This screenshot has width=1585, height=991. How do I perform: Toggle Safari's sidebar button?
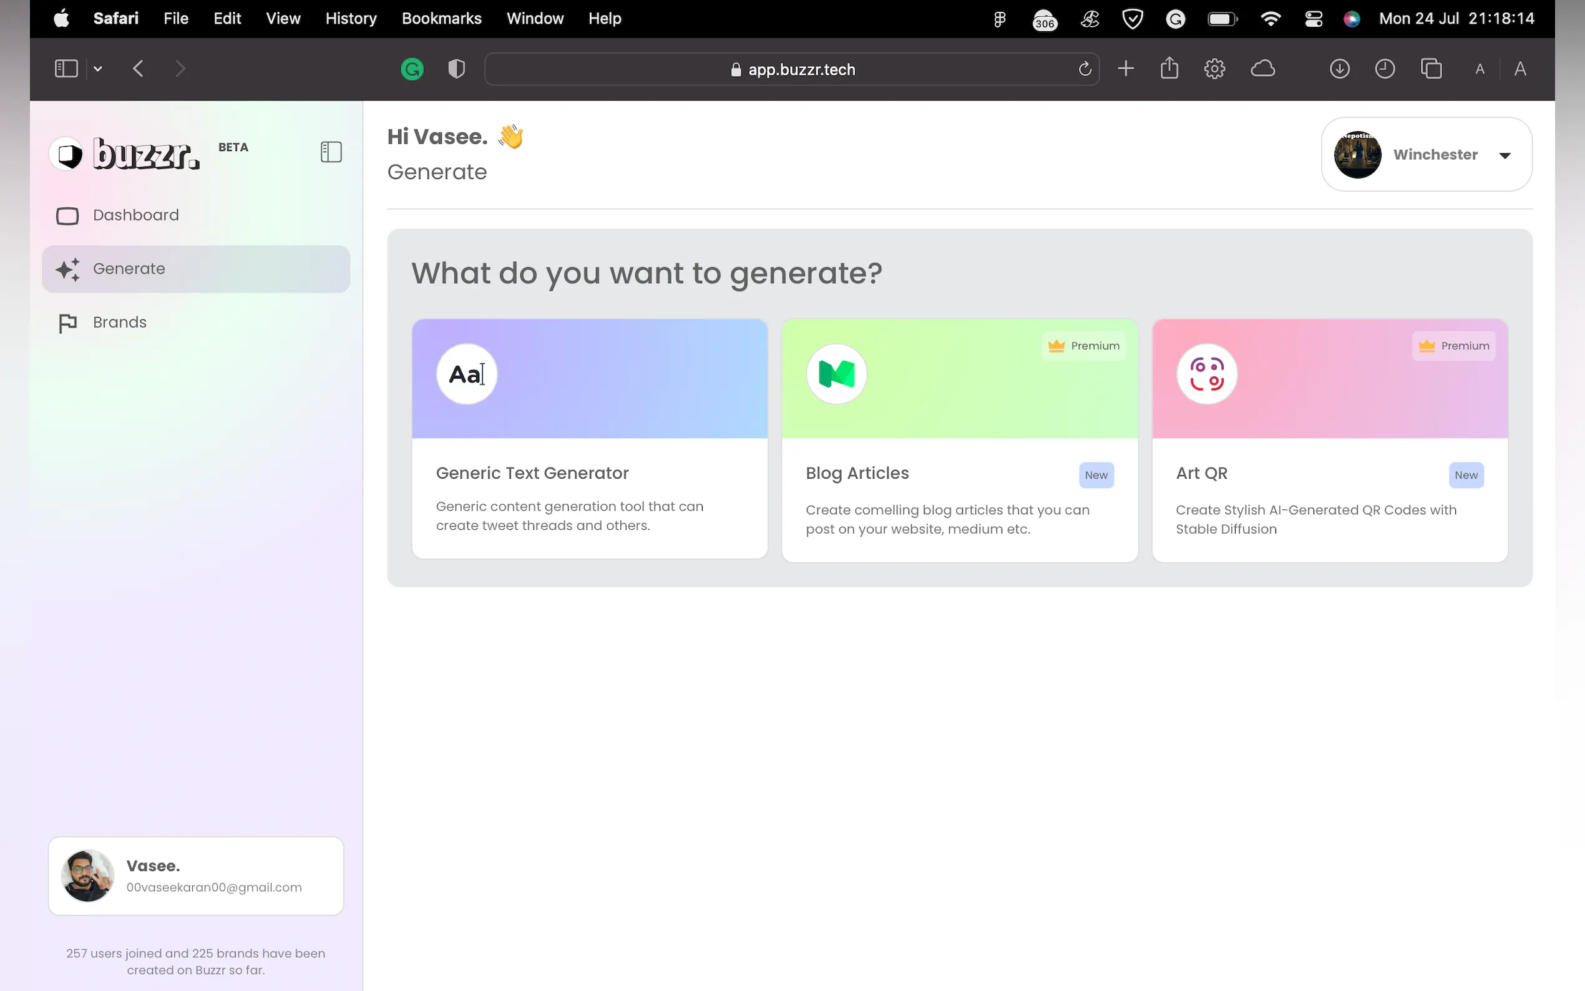click(x=66, y=69)
